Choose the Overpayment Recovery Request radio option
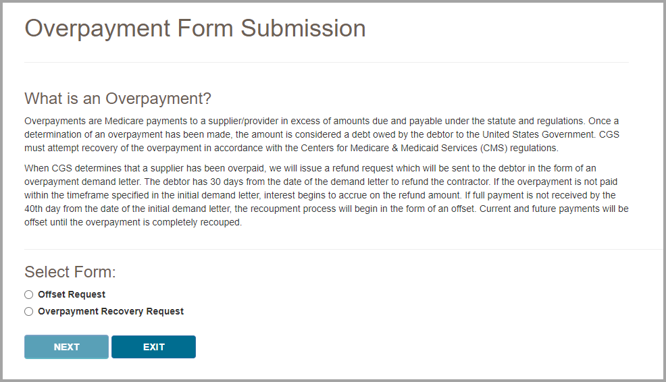 (x=28, y=312)
